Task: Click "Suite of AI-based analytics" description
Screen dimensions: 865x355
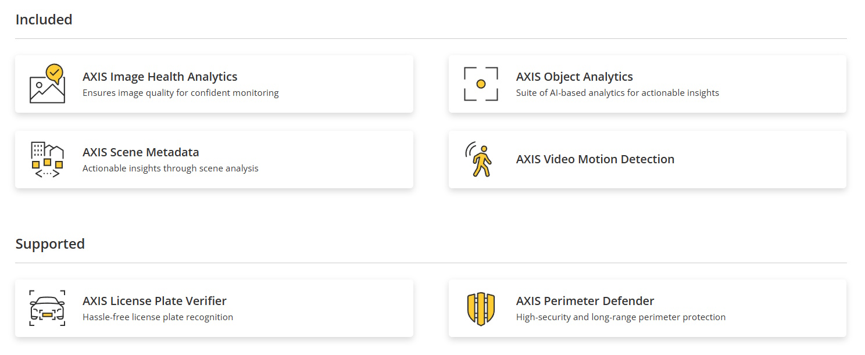Action: point(617,93)
